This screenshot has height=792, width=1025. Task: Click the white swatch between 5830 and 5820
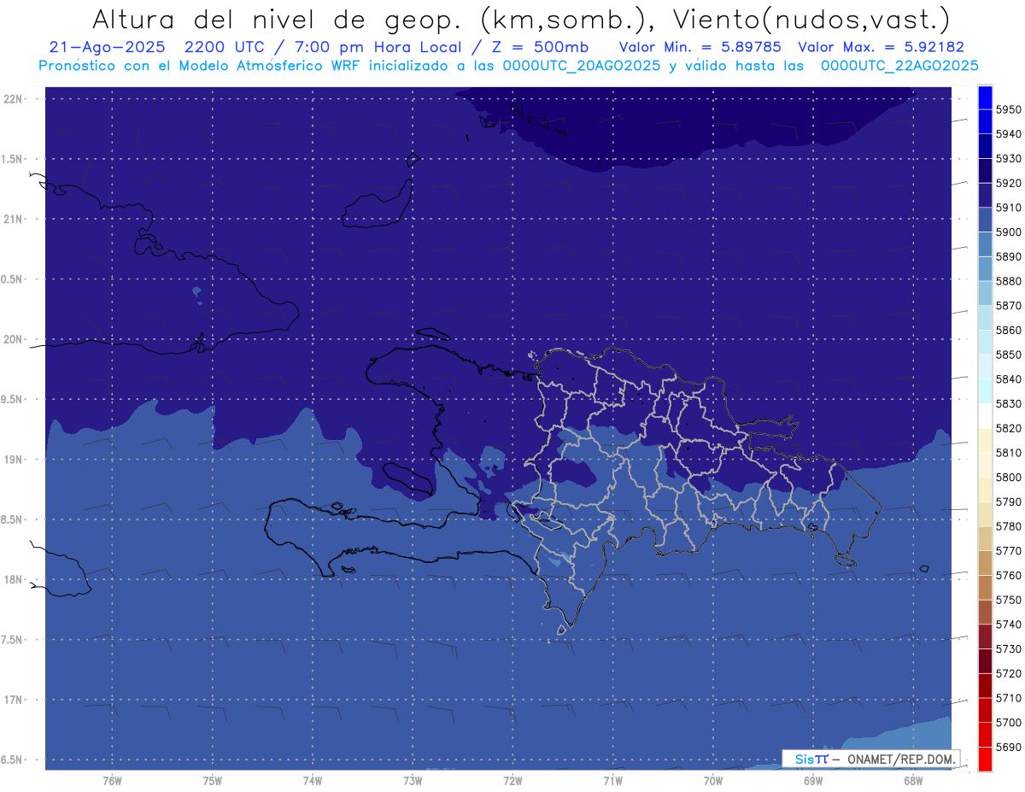(x=985, y=416)
